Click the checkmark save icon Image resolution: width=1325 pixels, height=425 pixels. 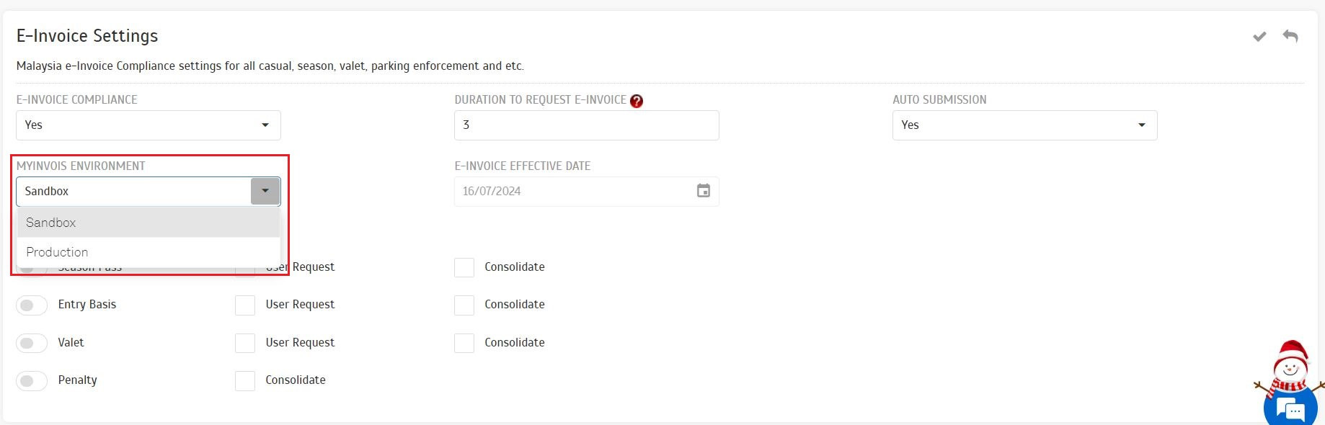[x=1259, y=37]
